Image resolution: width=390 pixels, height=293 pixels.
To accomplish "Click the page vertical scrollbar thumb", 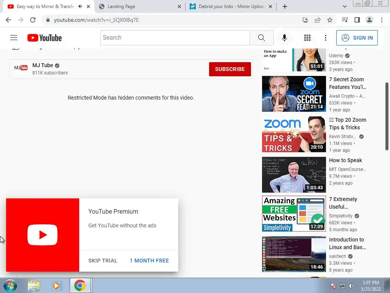I will click(x=387, y=116).
